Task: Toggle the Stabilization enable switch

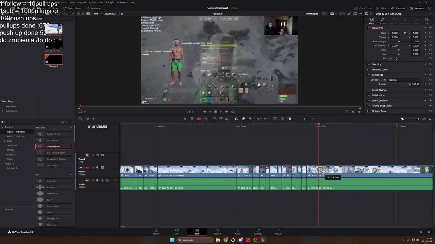Action: 369,95
